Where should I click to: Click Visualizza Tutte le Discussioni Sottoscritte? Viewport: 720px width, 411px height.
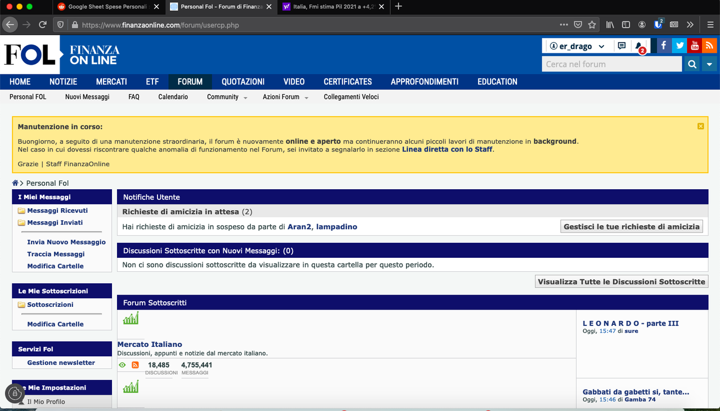tap(622, 282)
